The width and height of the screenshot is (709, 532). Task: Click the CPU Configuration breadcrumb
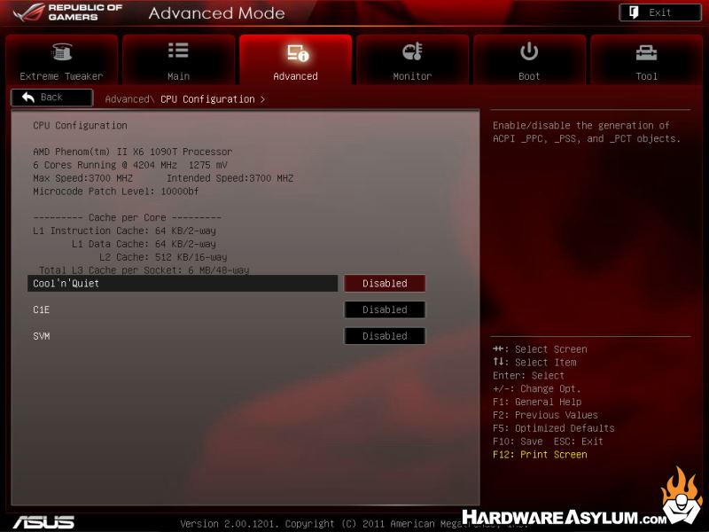point(207,99)
